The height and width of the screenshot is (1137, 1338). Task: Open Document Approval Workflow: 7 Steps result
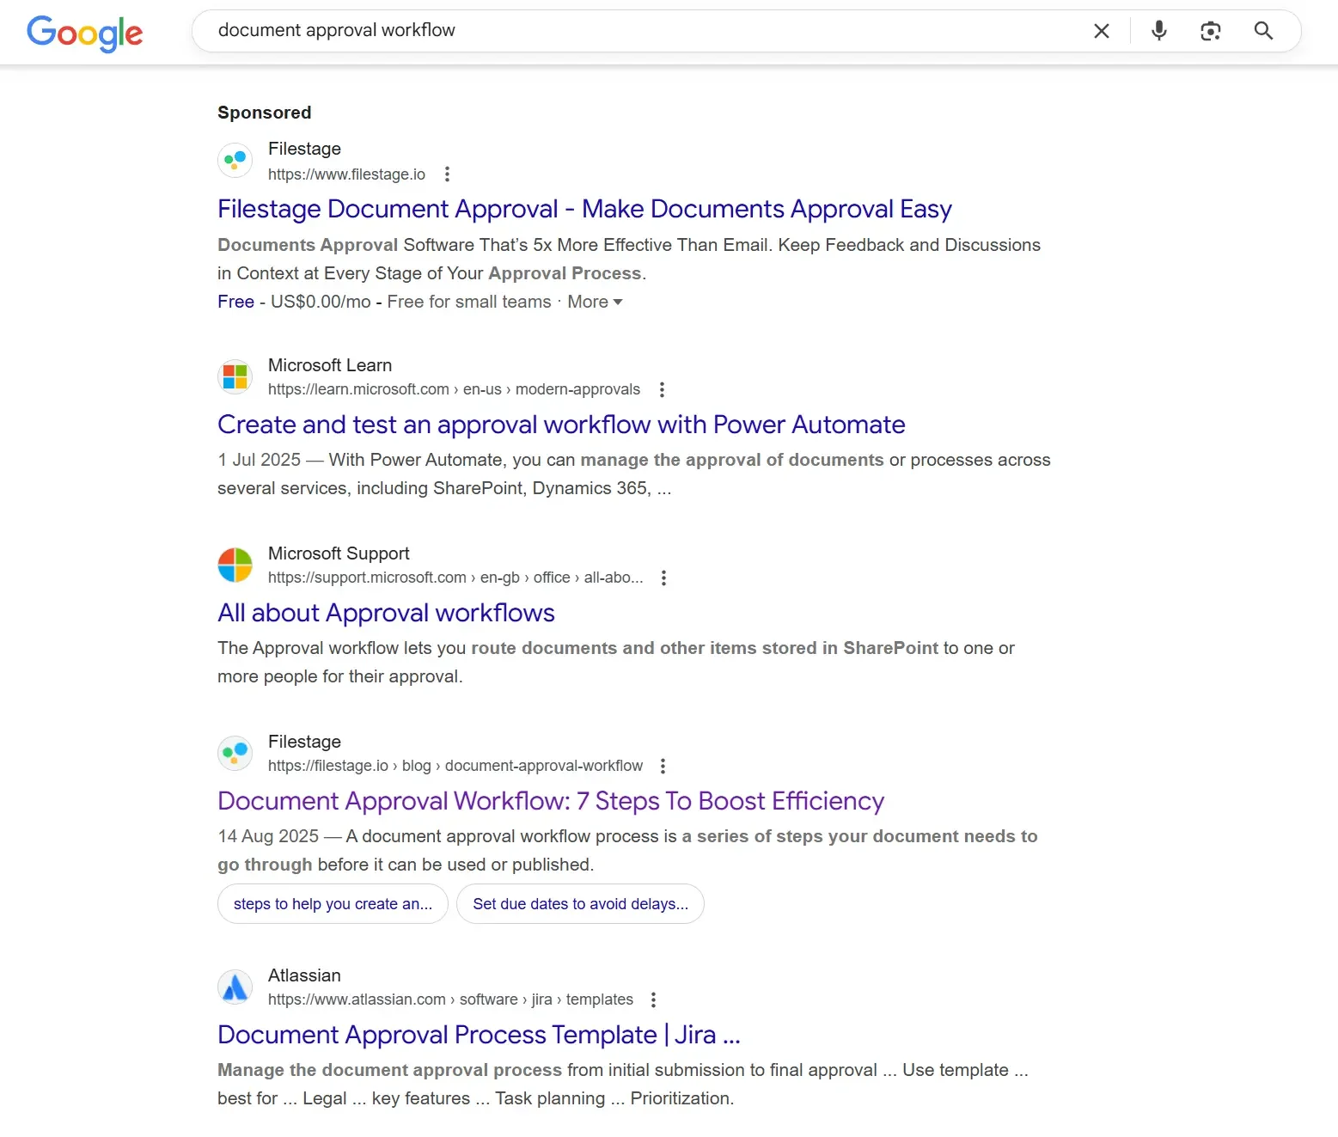click(551, 801)
